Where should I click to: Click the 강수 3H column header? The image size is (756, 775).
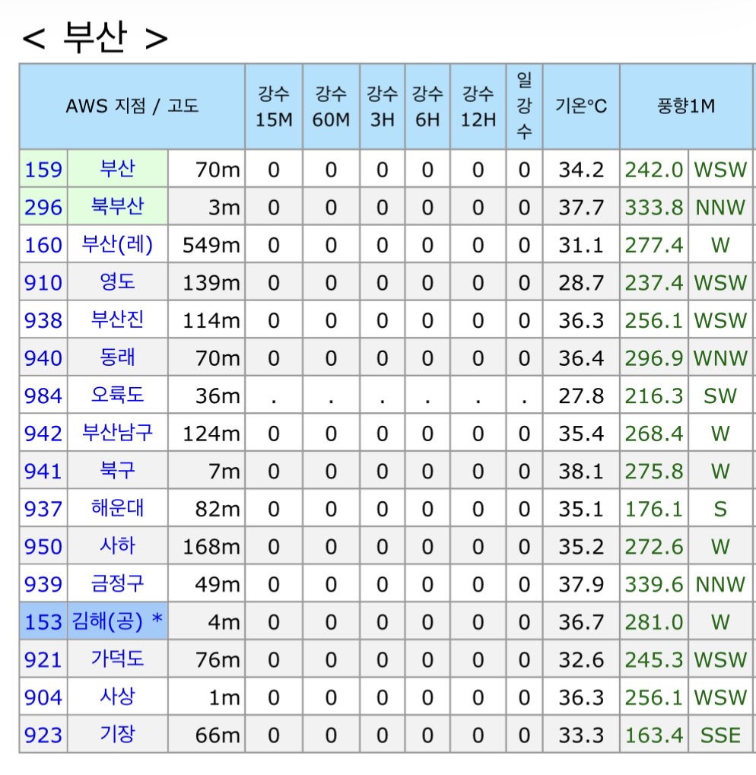pyautogui.click(x=383, y=106)
